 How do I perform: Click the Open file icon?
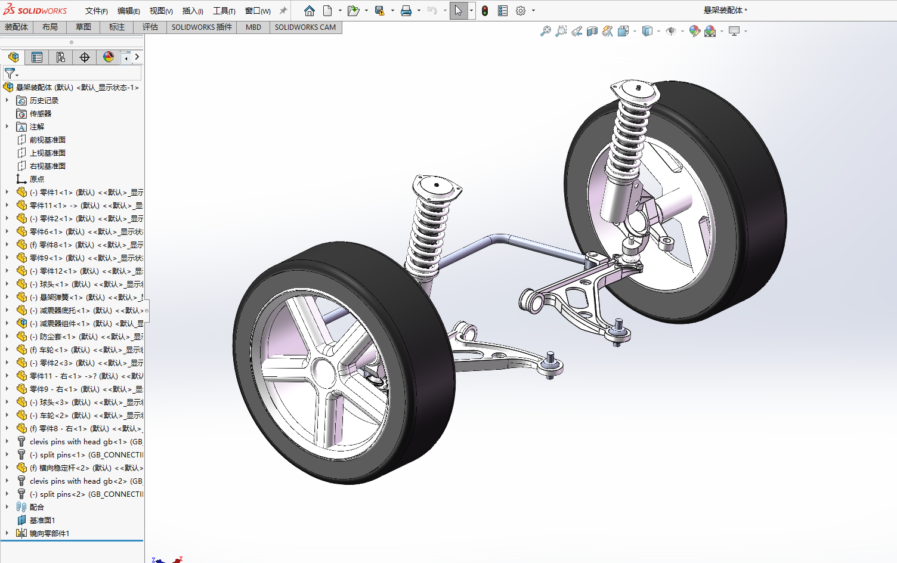pos(353,11)
